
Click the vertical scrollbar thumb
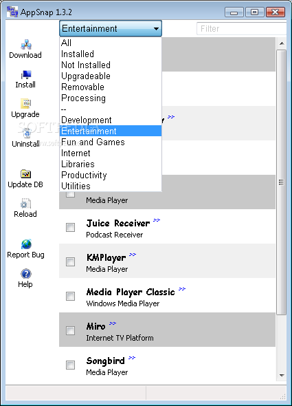(282, 182)
